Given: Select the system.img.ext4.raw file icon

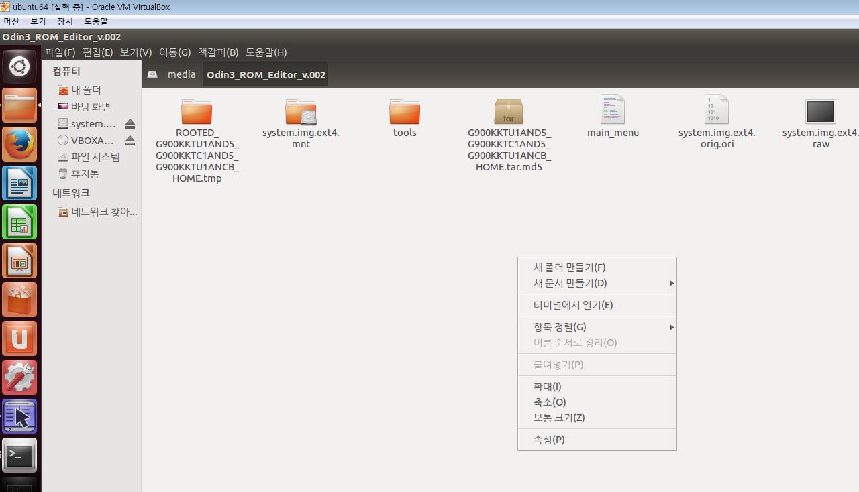Looking at the screenshot, I should click(x=820, y=112).
